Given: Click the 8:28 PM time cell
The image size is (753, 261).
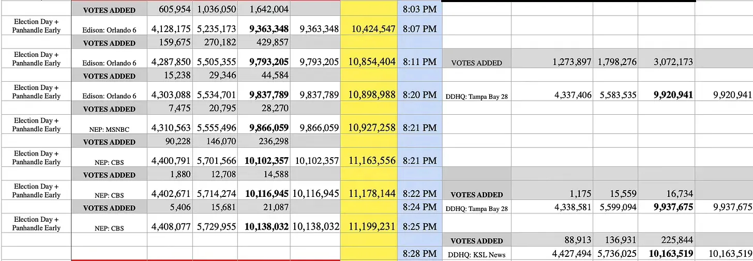Looking at the screenshot, I should click(x=419, y=253).
